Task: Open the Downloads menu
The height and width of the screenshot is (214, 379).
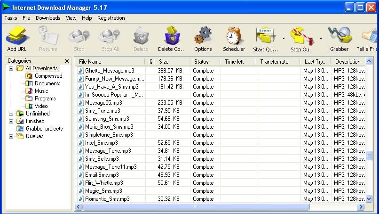Action: tap(48, 18)
